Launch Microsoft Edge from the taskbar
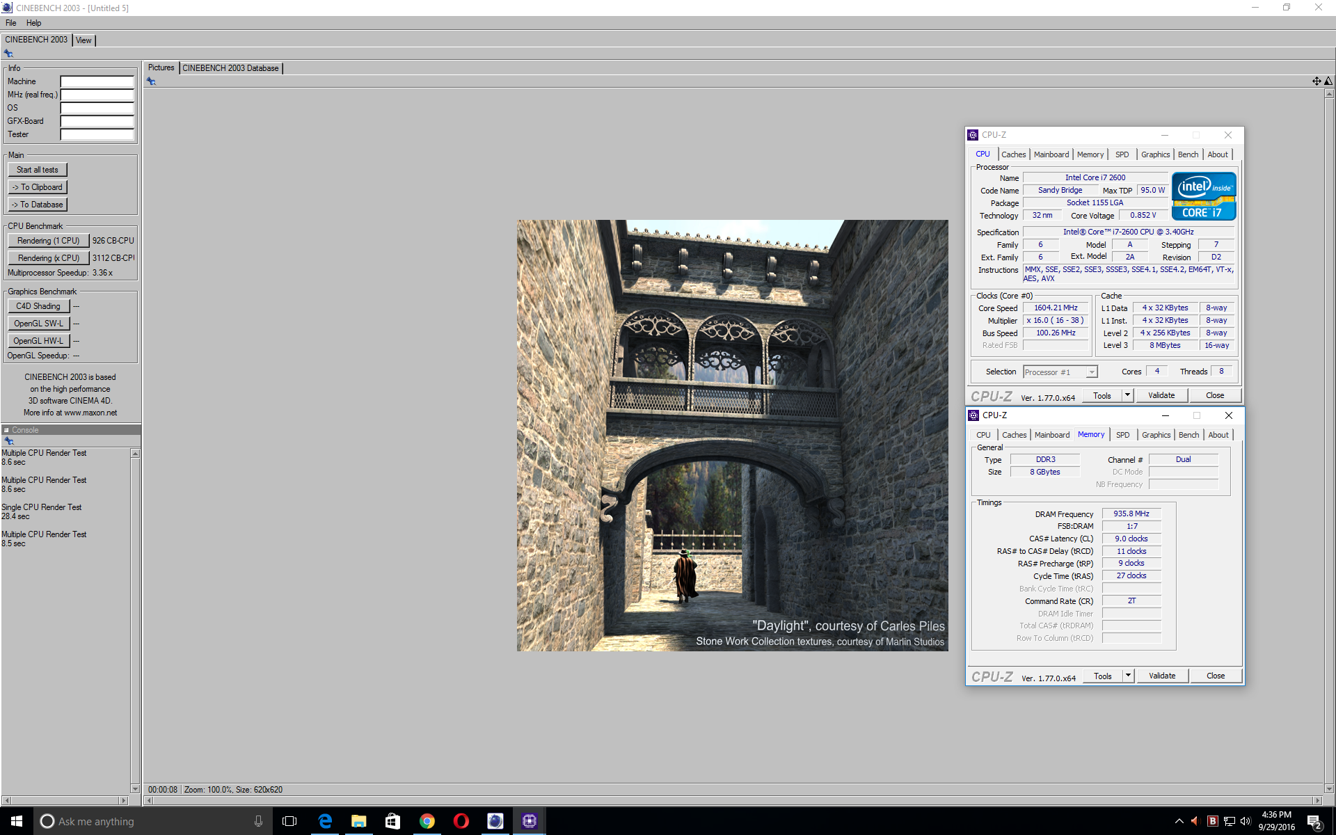This screenshot has width=1336, height=835. [x=325, y=821]
